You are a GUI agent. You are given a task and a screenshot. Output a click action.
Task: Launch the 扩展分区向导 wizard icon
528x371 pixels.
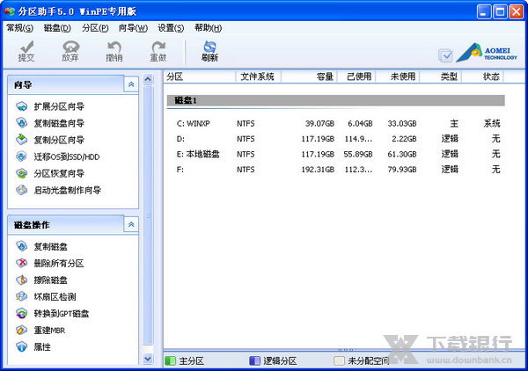point(22,106)
